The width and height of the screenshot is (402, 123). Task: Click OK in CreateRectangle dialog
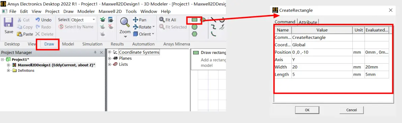[307, 110]
